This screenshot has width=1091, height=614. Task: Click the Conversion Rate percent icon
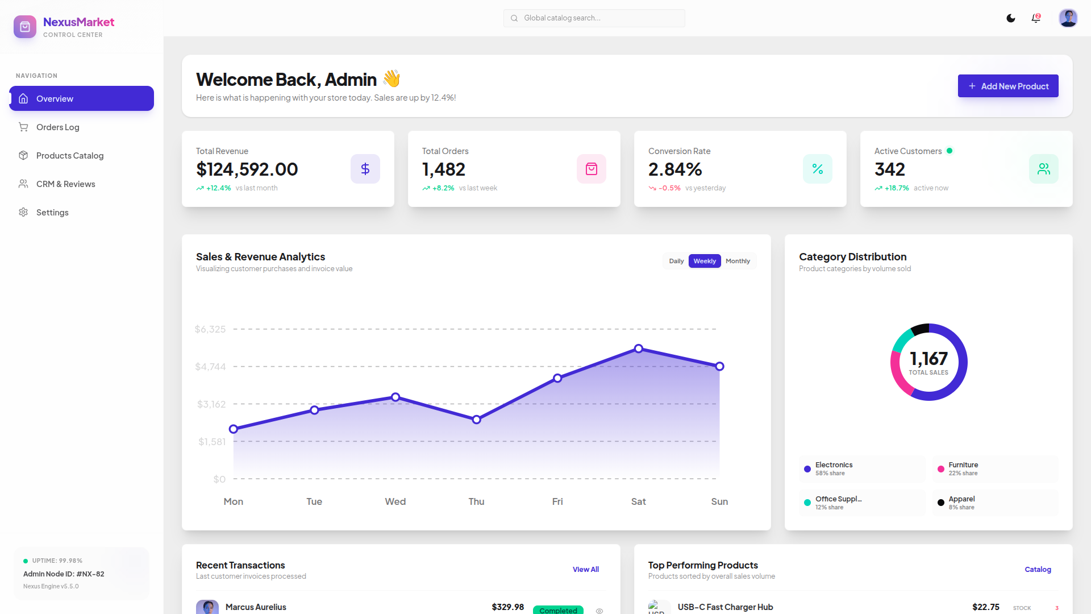pos(818,169)
